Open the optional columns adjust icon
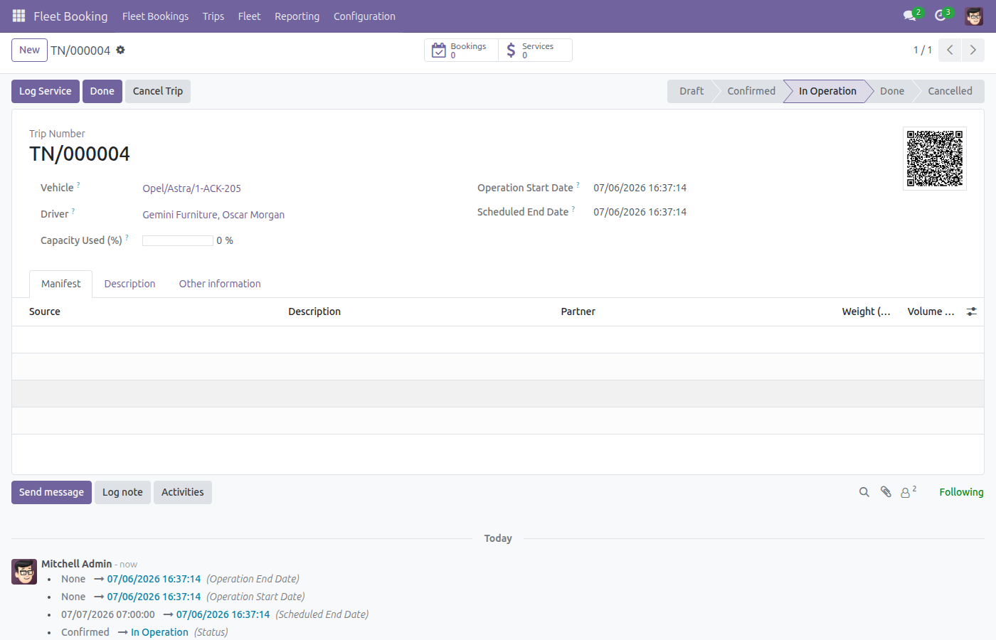This screenshot has height=640, width=996. (972, 311)
